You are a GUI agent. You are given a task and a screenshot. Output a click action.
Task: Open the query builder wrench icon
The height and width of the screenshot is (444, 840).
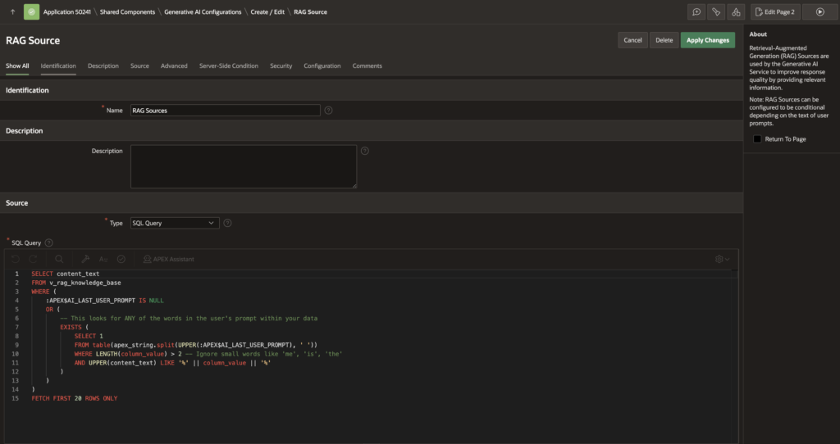85,259
